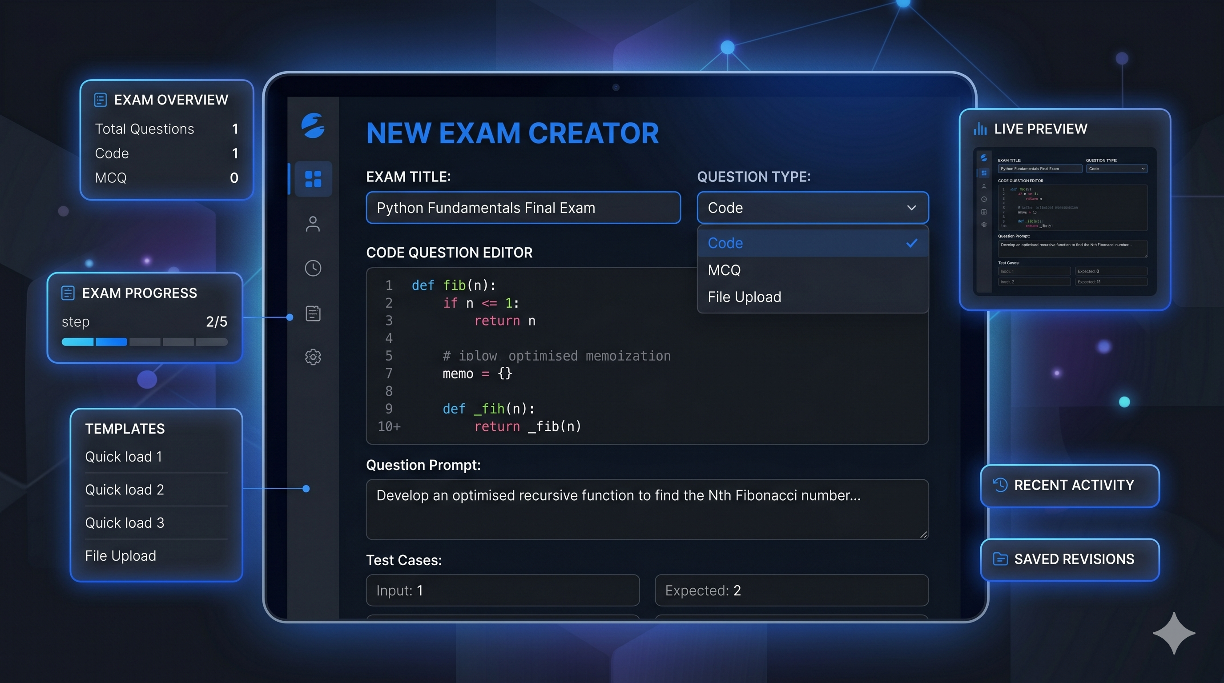Click the Live Preview bar chart icon
This screenshot has width=1224, height=683.
[980, 129]
